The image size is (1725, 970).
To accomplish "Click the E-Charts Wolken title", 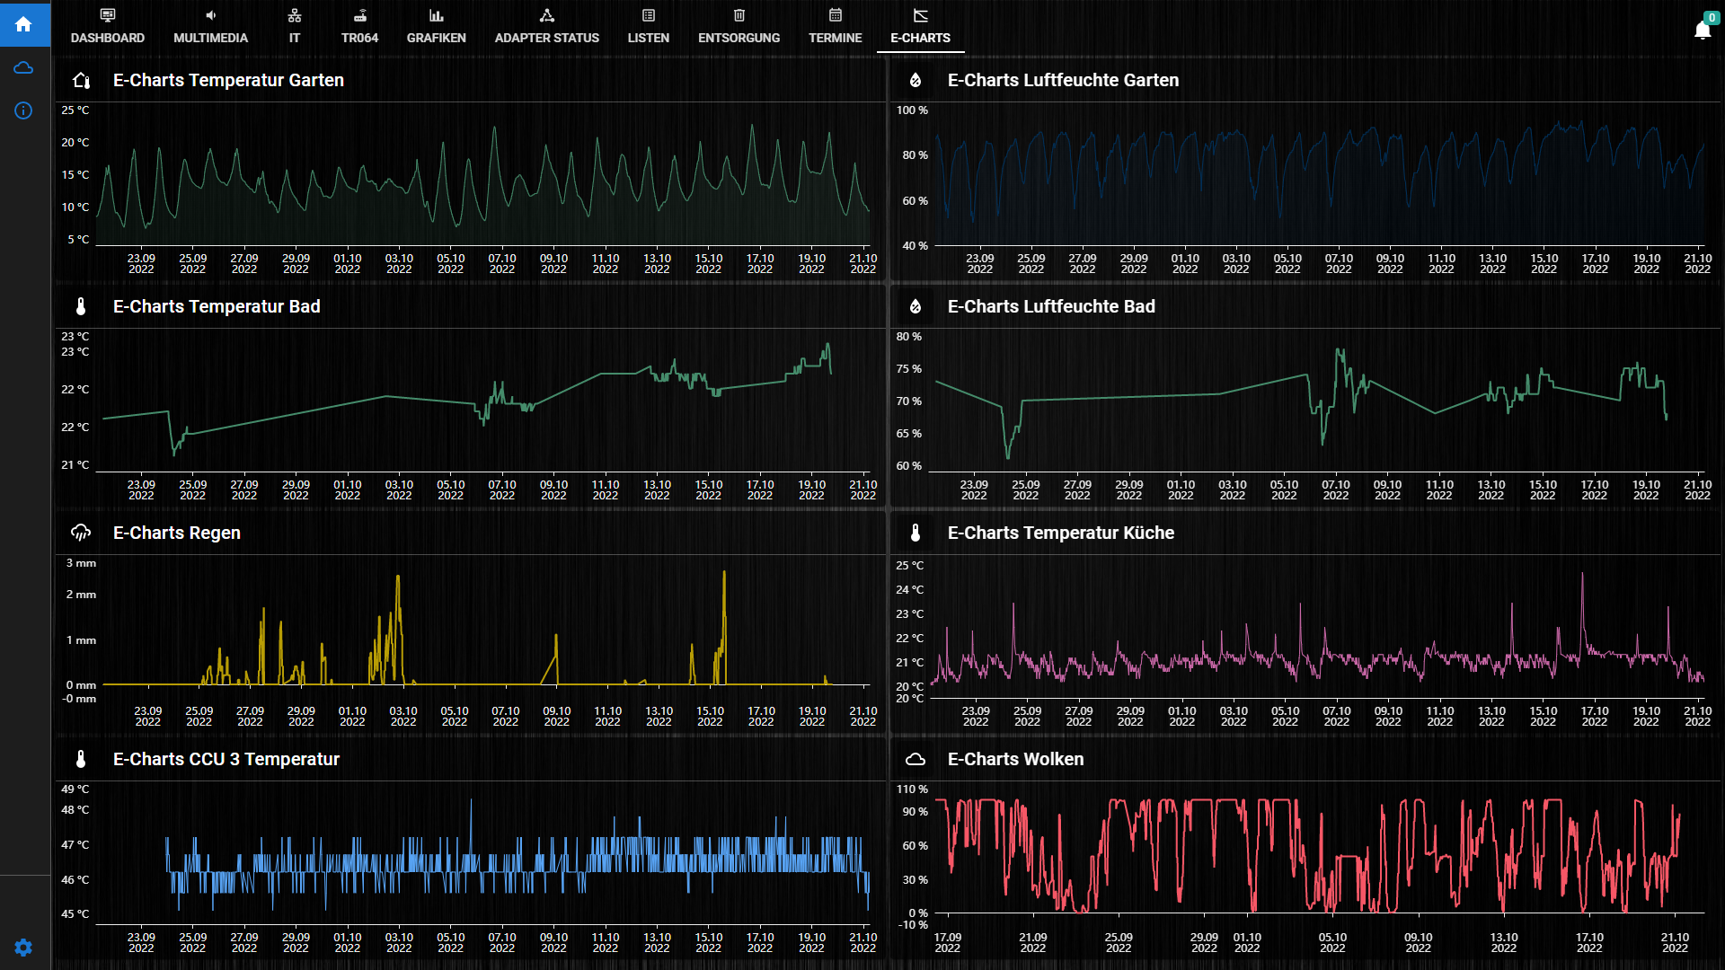I will point(1016,759).
